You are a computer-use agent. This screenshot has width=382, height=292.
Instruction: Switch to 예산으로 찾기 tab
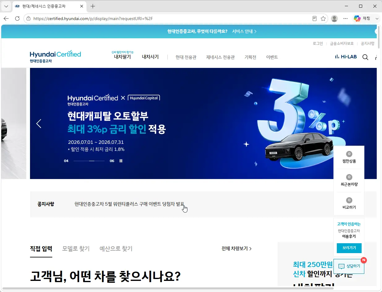click(x=116, y=249)
